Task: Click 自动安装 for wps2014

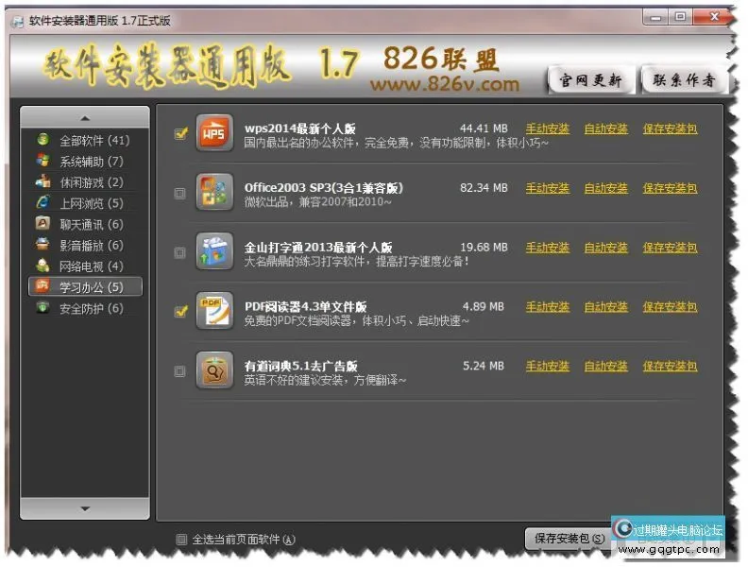Action: coord(605,129)
